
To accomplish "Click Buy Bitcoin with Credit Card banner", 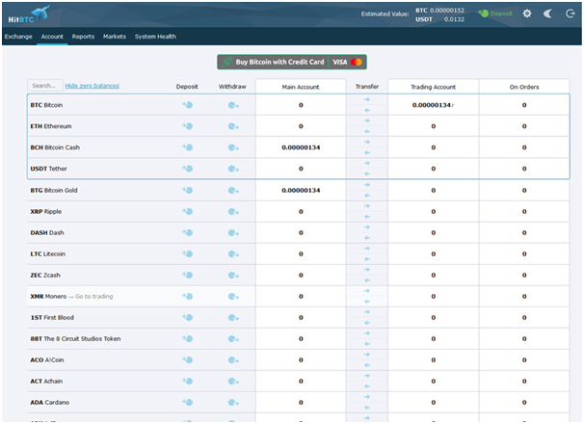I will click(x=292, y=62).
